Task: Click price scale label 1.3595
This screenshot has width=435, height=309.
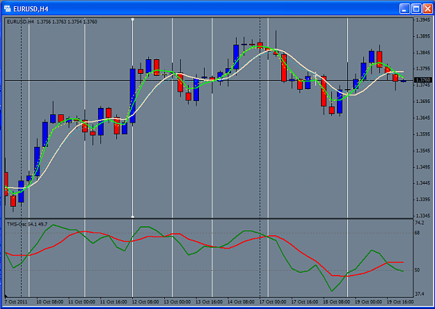Action: point(422,134)
